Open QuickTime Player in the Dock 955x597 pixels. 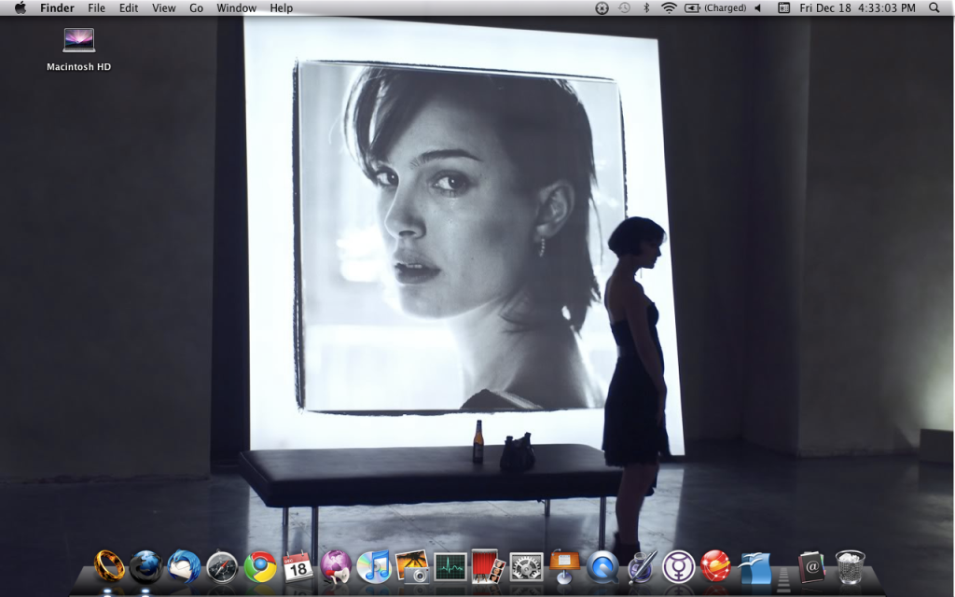click(602, 567)
